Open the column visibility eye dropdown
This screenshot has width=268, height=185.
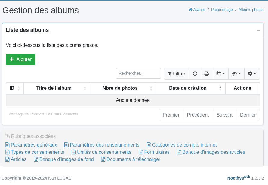pyautogui.click(x=236, y=74)
